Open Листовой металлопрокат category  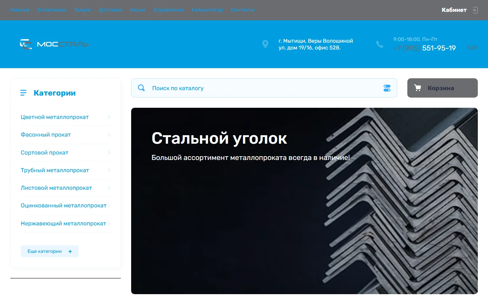click(x=56, y=188)
